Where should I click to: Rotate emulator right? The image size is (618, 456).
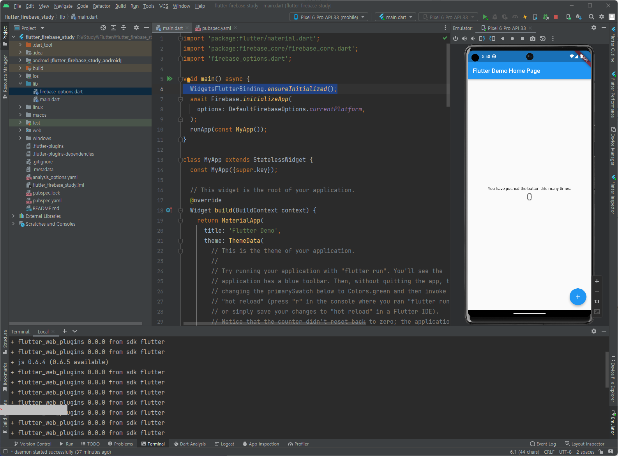click(x=492, y=39)
